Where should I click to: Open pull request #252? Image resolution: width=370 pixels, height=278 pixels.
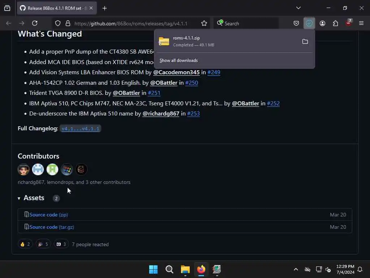(273, 103)
